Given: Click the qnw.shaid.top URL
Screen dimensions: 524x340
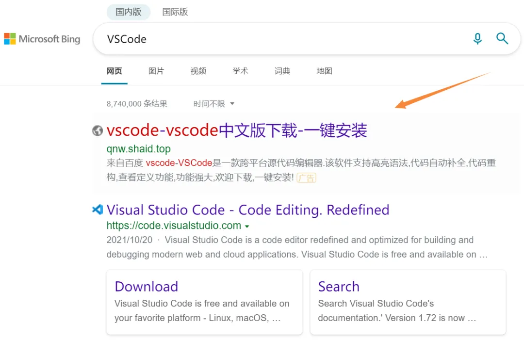Looking at the screenshot, I should (x=138, y=148).
